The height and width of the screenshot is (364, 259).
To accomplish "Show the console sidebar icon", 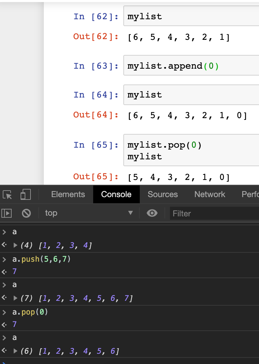I will [7, 213].
